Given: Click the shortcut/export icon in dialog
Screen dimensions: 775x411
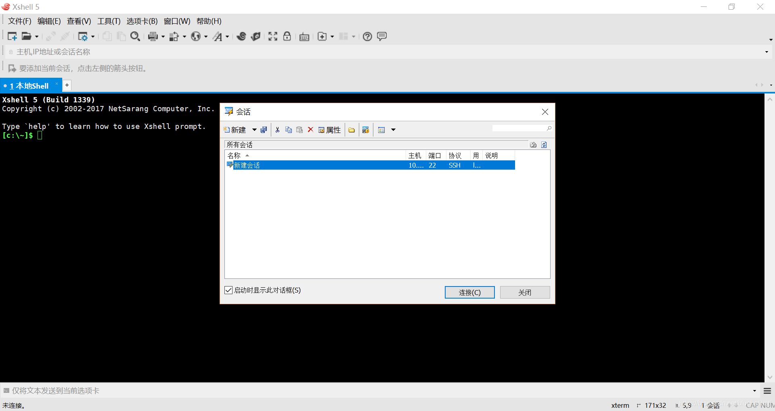Looking at the screenshot, I should click(x=366, y=130).
